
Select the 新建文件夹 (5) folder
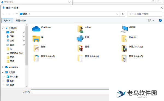(132, 58)
